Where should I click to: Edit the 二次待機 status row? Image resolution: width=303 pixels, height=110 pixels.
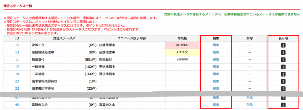(x=216, y=74)
